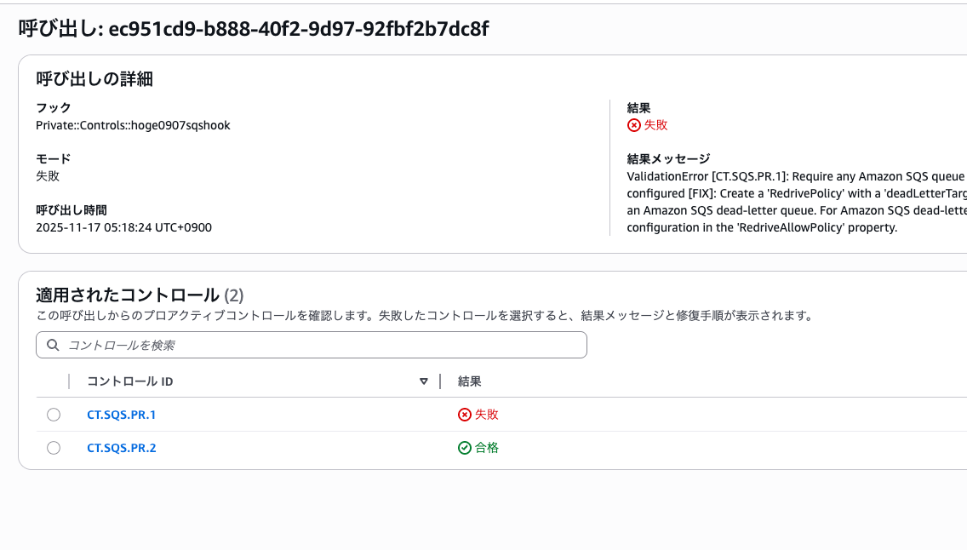Click the magnifying glass icon in the search box
967x550 pixels.
click(x=53, y=345)
